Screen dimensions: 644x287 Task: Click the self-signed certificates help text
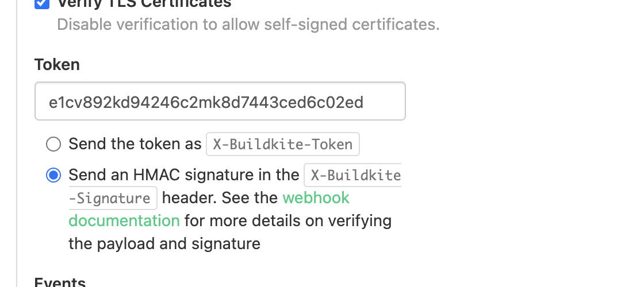click(248, 25)
